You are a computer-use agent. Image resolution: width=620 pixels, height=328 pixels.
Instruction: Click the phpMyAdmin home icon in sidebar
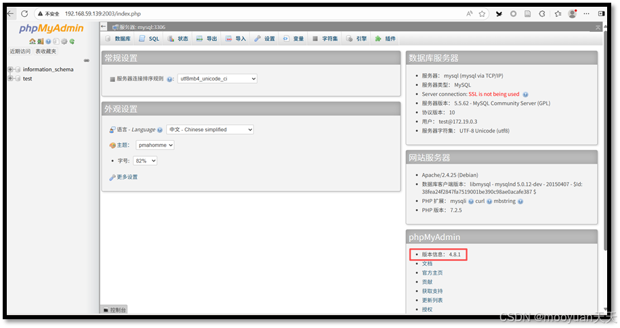coord(32,41)
